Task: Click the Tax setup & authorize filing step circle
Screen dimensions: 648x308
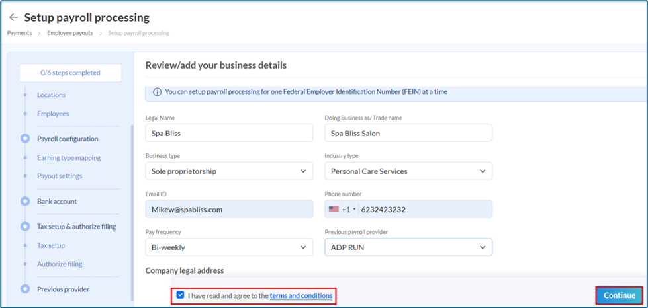Action: click(x=25, y=227)
